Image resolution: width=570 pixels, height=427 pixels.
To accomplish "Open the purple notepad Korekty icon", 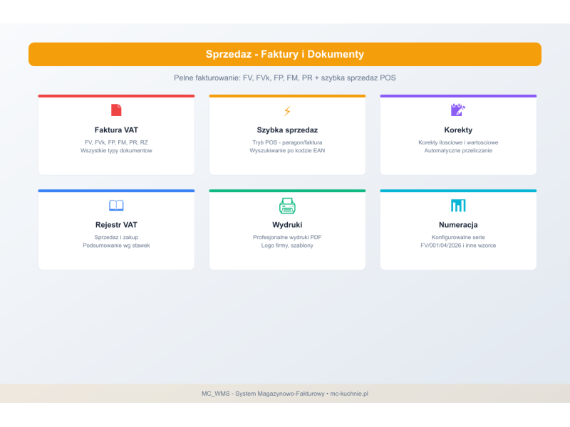I will 458,110.
